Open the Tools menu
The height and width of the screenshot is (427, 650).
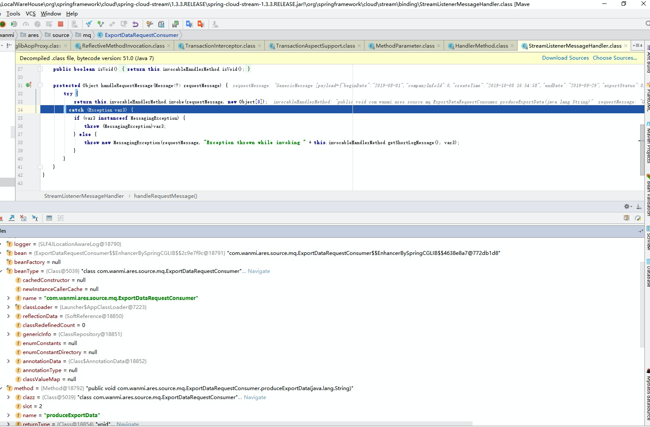pos(13,14)
